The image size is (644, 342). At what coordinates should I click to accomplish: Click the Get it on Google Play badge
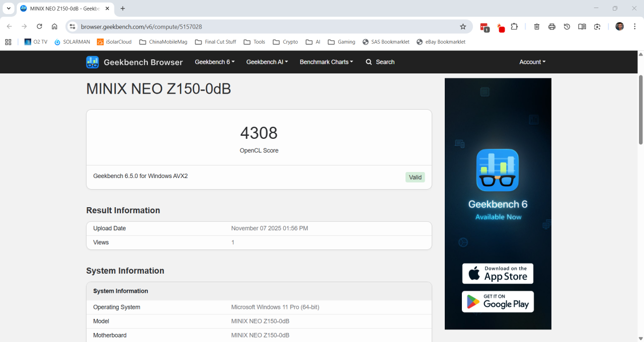[x=498, y=301]
